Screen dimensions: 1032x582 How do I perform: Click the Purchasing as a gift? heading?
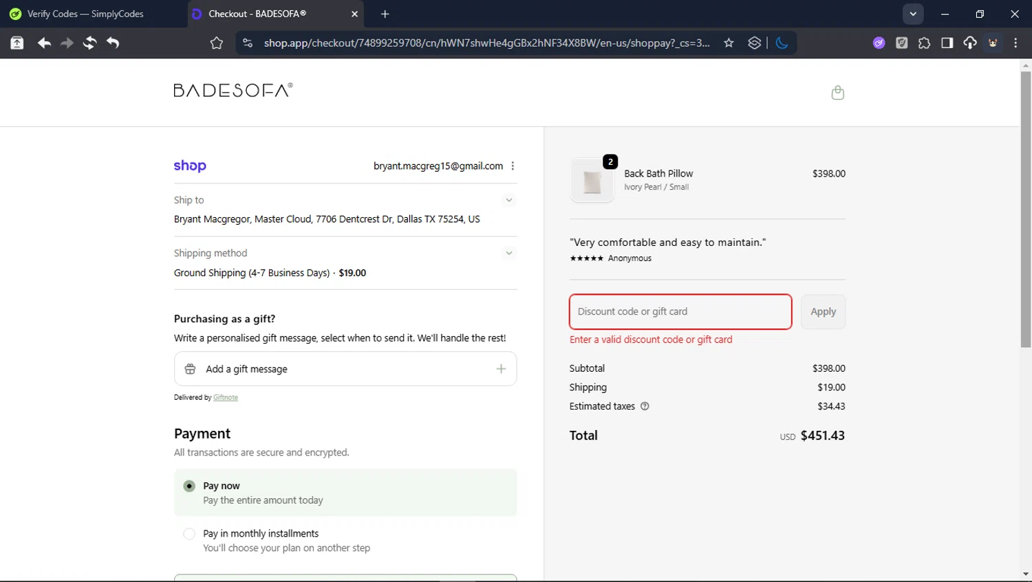(224, 319)
